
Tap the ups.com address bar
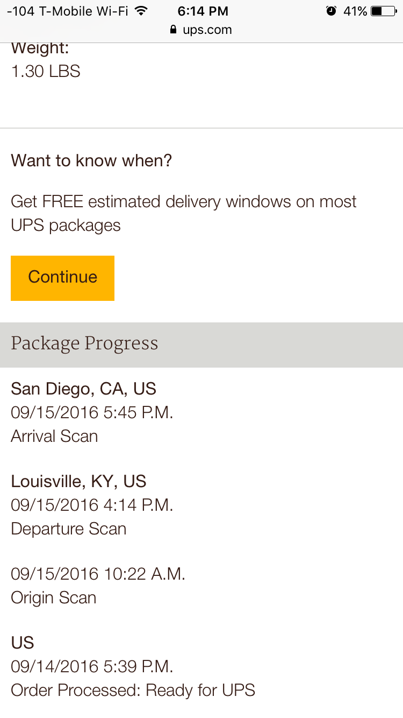pos(201,30)
